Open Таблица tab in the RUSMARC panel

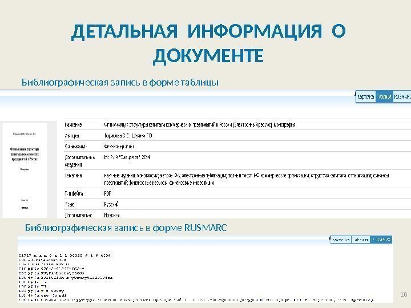tap(361, 240)
